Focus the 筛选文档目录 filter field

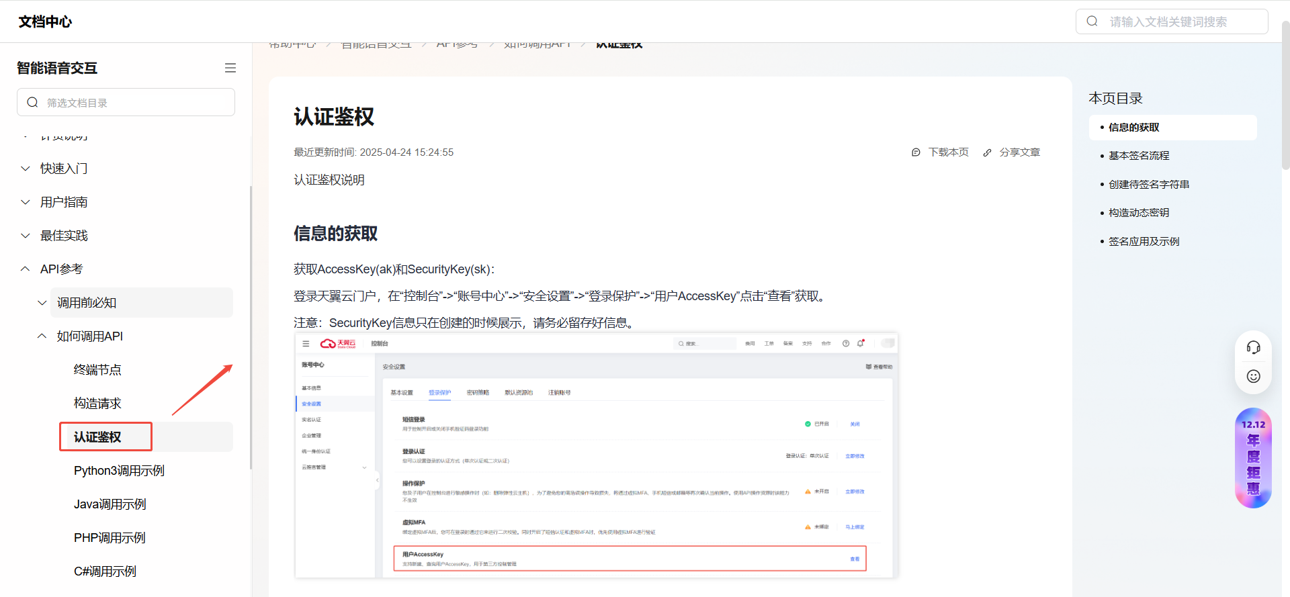[x=126, y=102]
